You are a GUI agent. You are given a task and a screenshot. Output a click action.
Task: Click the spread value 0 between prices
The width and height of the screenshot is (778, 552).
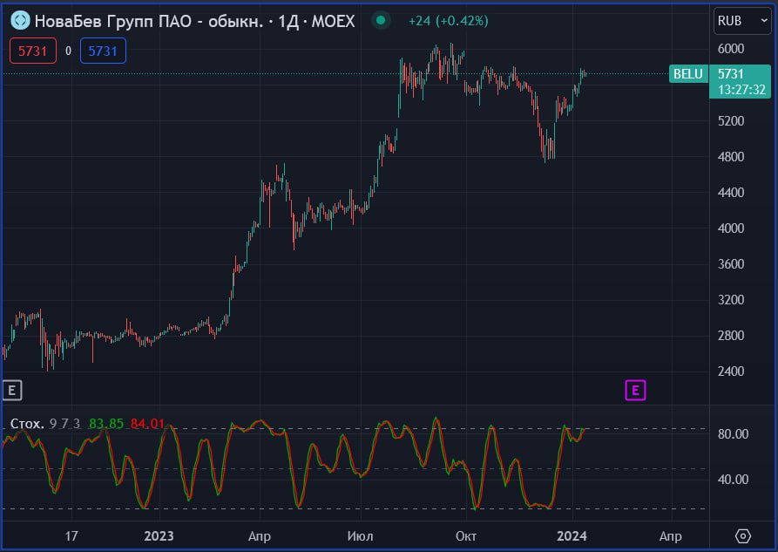(x=68, y=51)
